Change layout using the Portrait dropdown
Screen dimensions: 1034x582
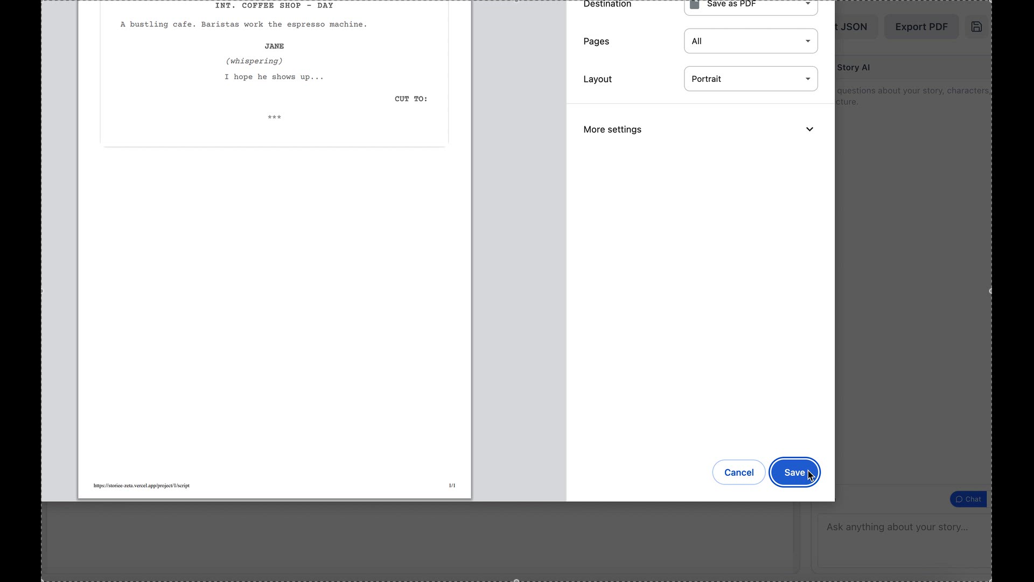(751, 79)
